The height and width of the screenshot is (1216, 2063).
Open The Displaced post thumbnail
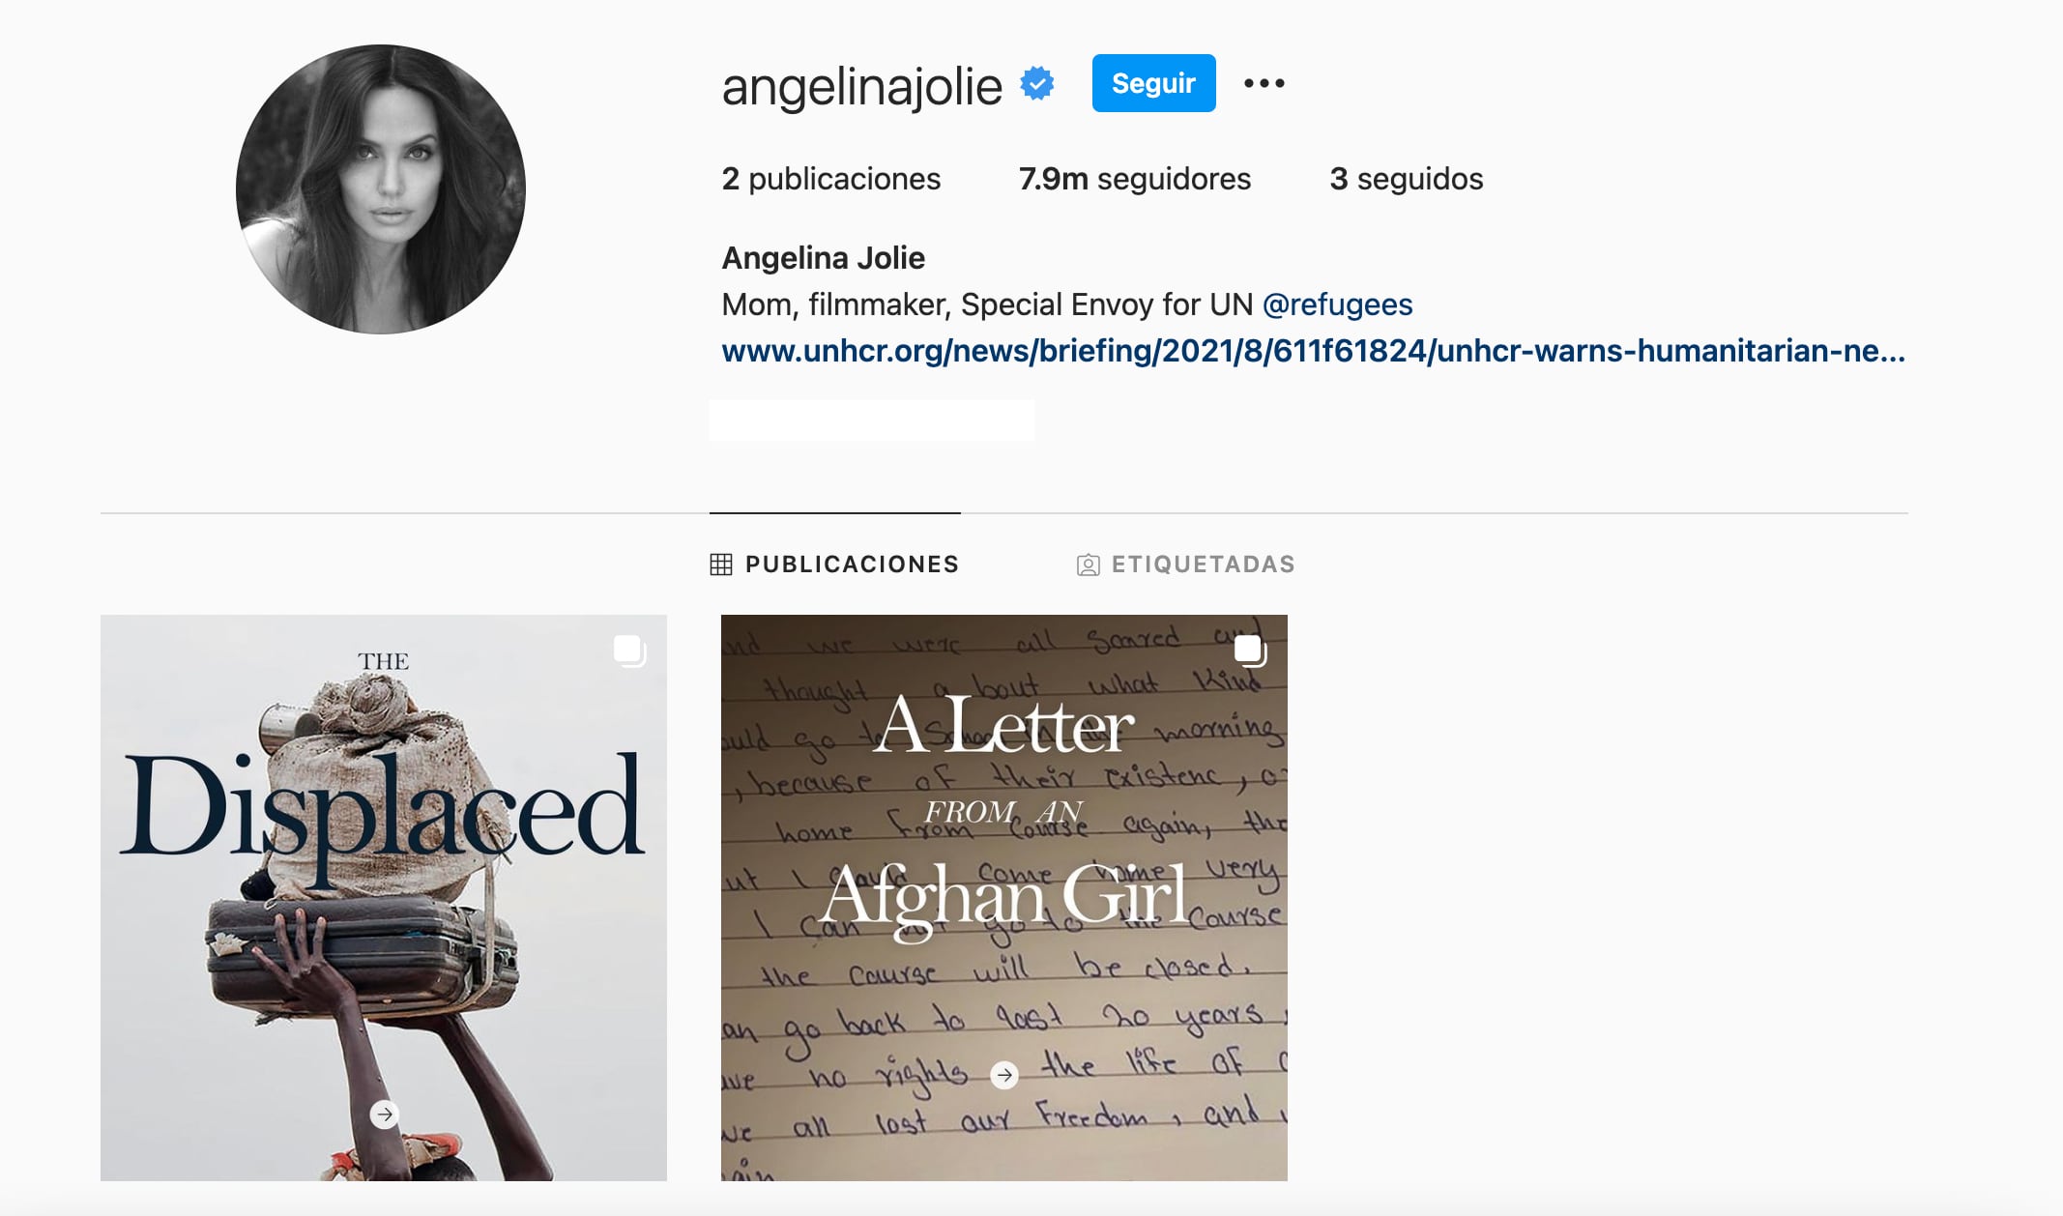pos(384,897)
